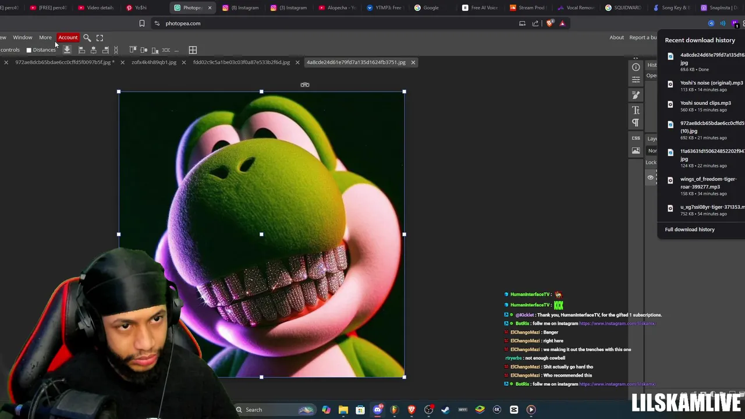Click the align top edges icon
This screenshot has height=419, width=745.
pyautogui.click(x=133, y=49)
